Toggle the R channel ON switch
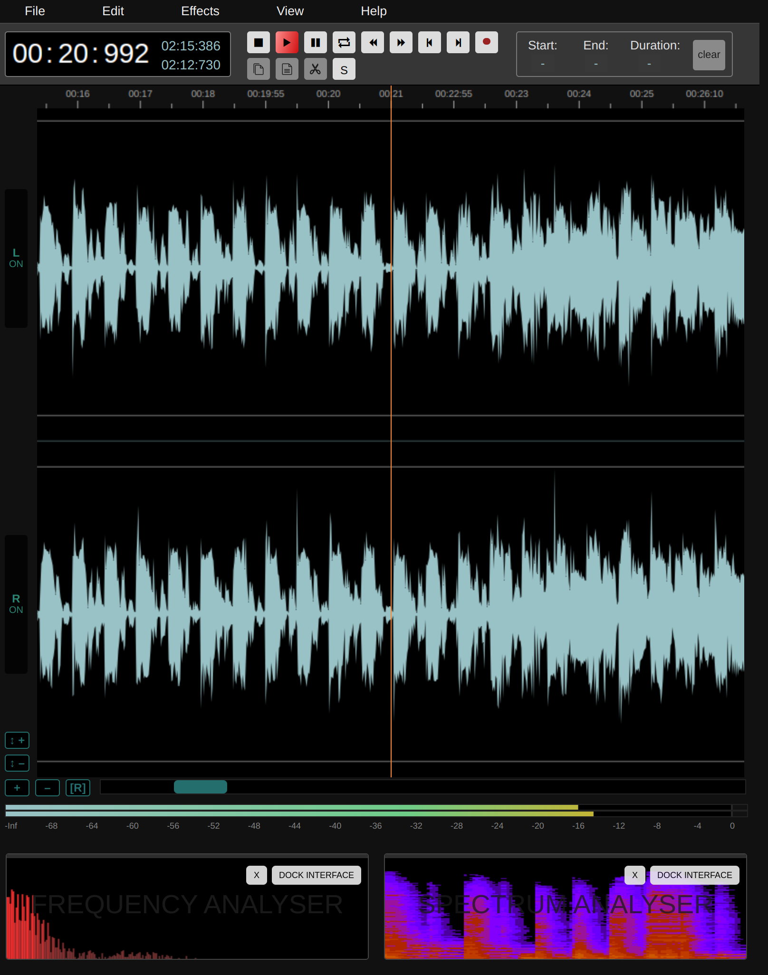 point(16,604)
